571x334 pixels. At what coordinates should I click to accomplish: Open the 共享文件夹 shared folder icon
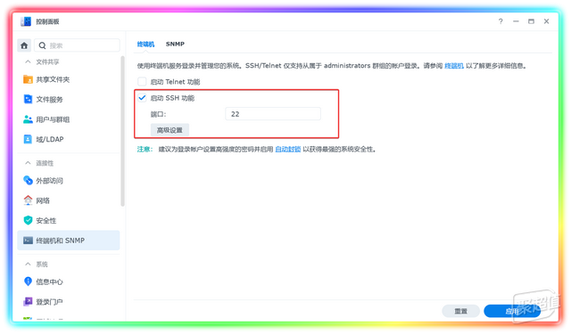[x=28, y=79]
